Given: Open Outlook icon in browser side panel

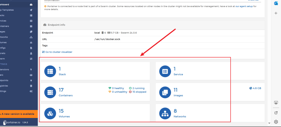Looking at the screenshot, I should point(276,3).
